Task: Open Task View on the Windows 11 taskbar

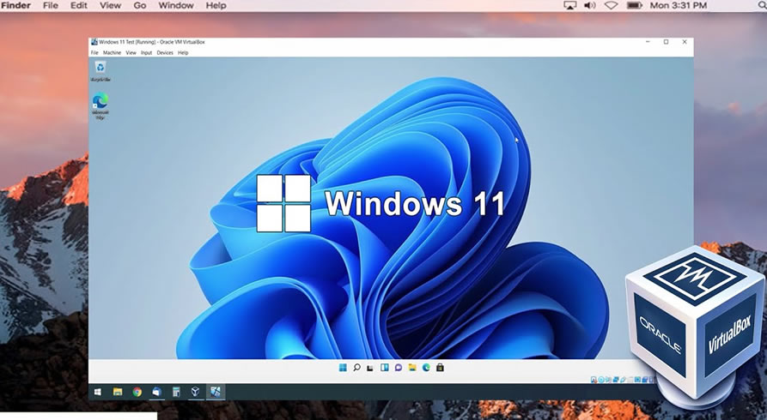Action: [x=370, y=368]
